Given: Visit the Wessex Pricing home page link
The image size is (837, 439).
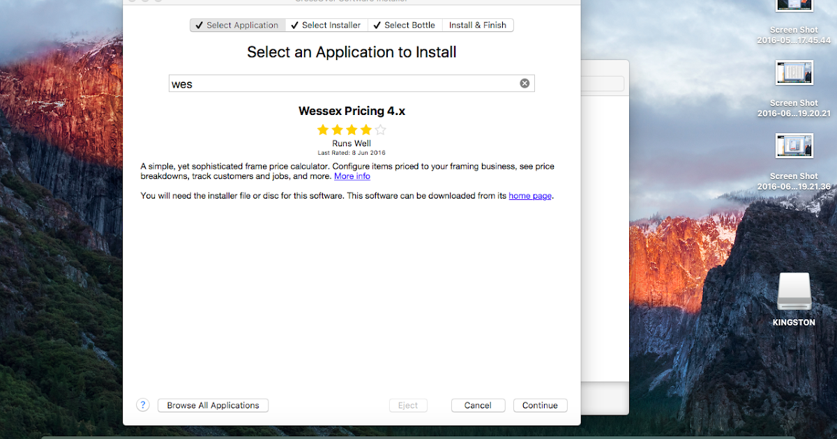Looking at the screenshot, I should [x=529, y=196].
